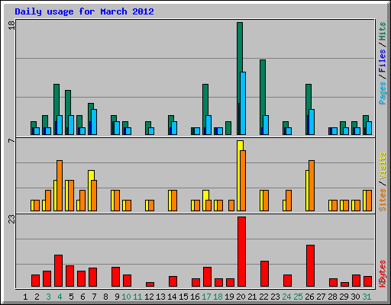391x305 pixels.
Task: Click the yellow Visits bar for day 7
Action: coord(91,191)
